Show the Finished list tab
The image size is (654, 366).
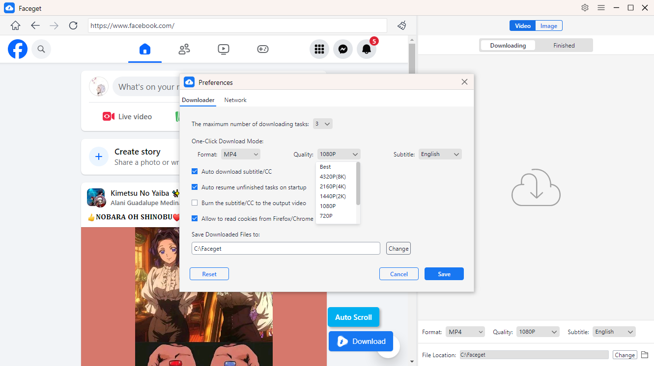point(564,45)
